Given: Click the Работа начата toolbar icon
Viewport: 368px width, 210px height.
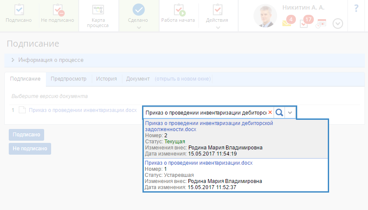Looking at the screenshot, I should point(178,10).
